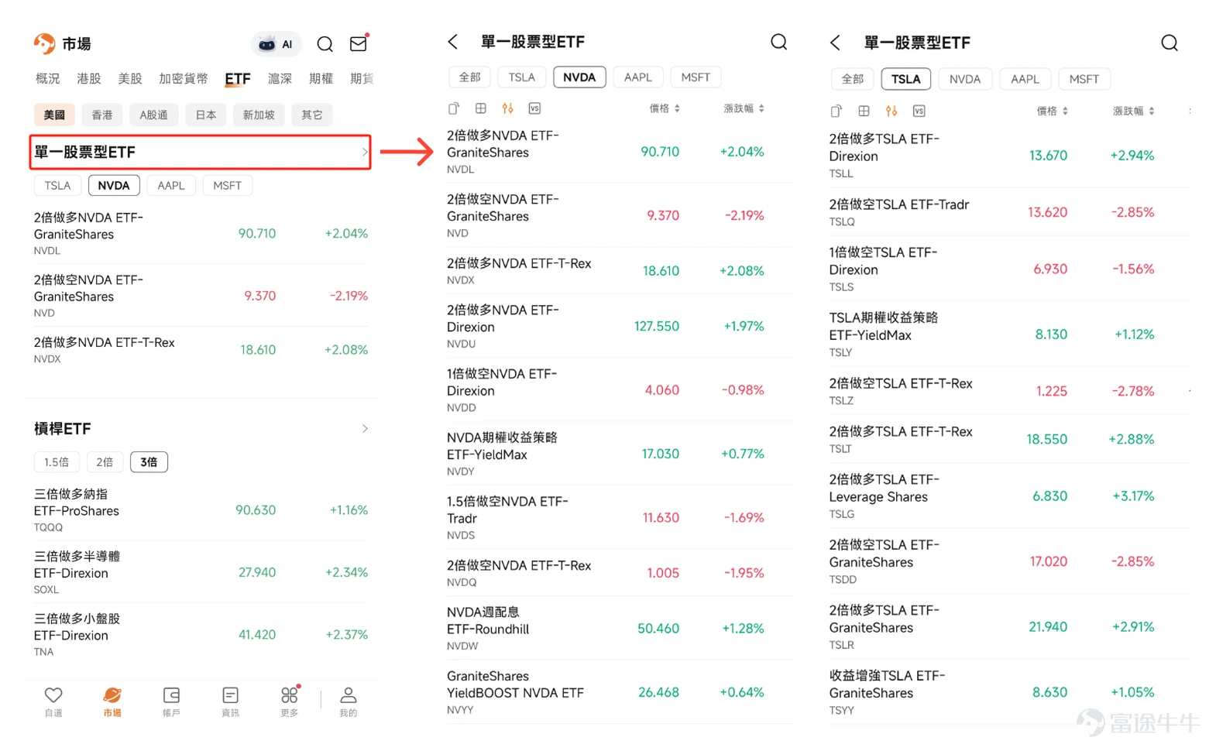The height and width of the screenshot is (751, 1216).
Task: Sort TSLA list by 價格
Action: (1053, 111)
